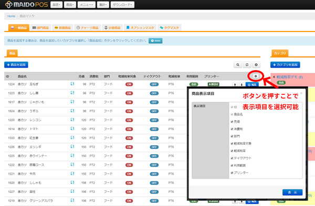
Task: Click the 軽減税率デモ category link
Action: 290,77
